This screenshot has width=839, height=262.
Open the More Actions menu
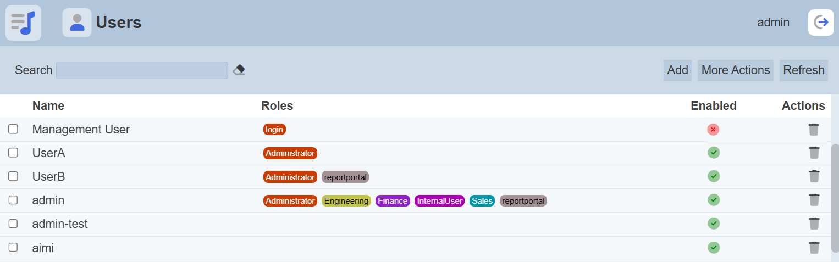pos(735,70)
